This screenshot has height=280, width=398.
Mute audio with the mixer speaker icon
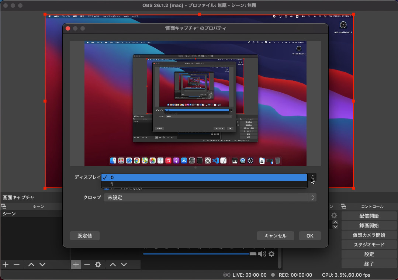[x=262, y=254]
